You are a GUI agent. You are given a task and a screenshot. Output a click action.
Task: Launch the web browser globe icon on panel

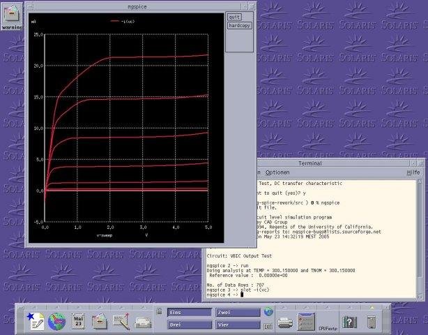tap(56, 322)
